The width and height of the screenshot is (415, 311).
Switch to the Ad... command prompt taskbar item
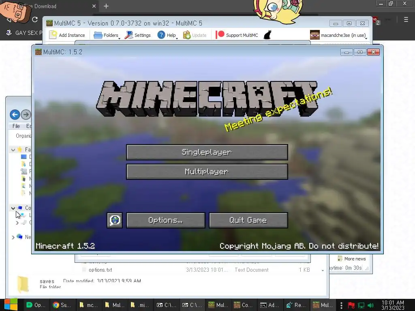click(270, 305)
